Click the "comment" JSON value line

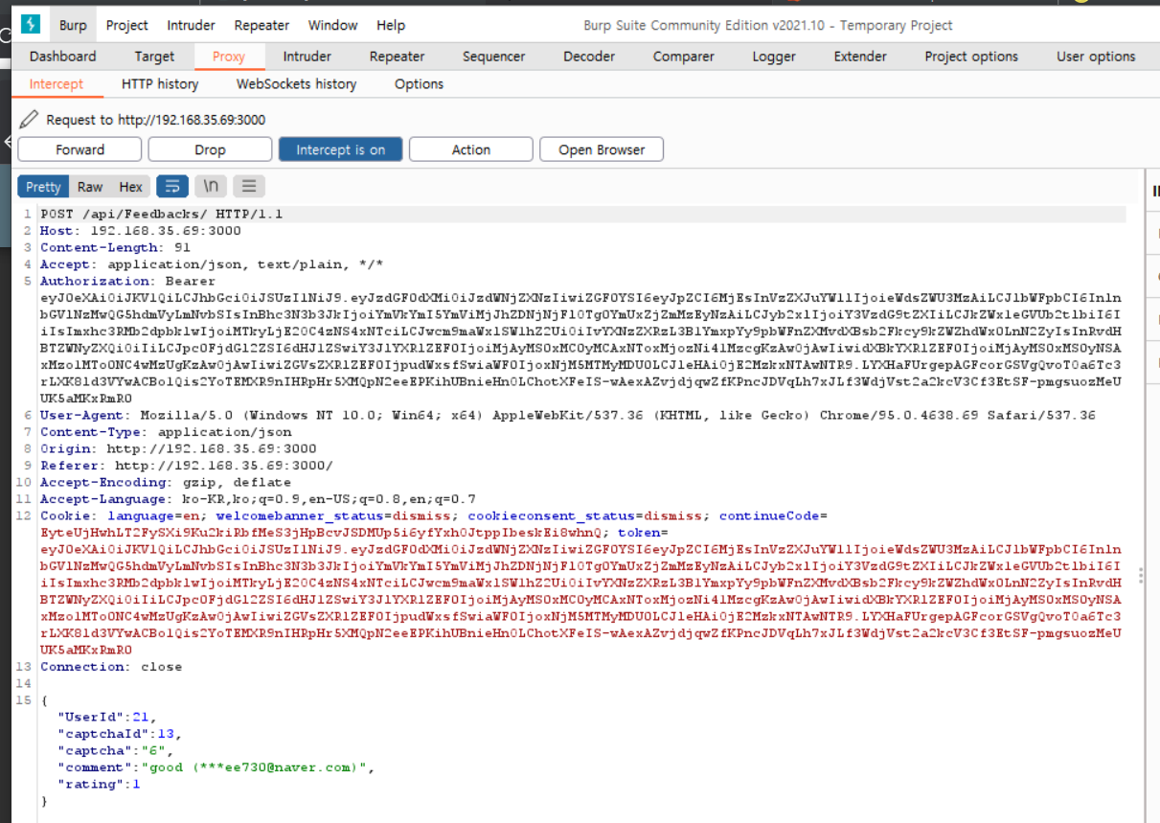click(216, 767)
